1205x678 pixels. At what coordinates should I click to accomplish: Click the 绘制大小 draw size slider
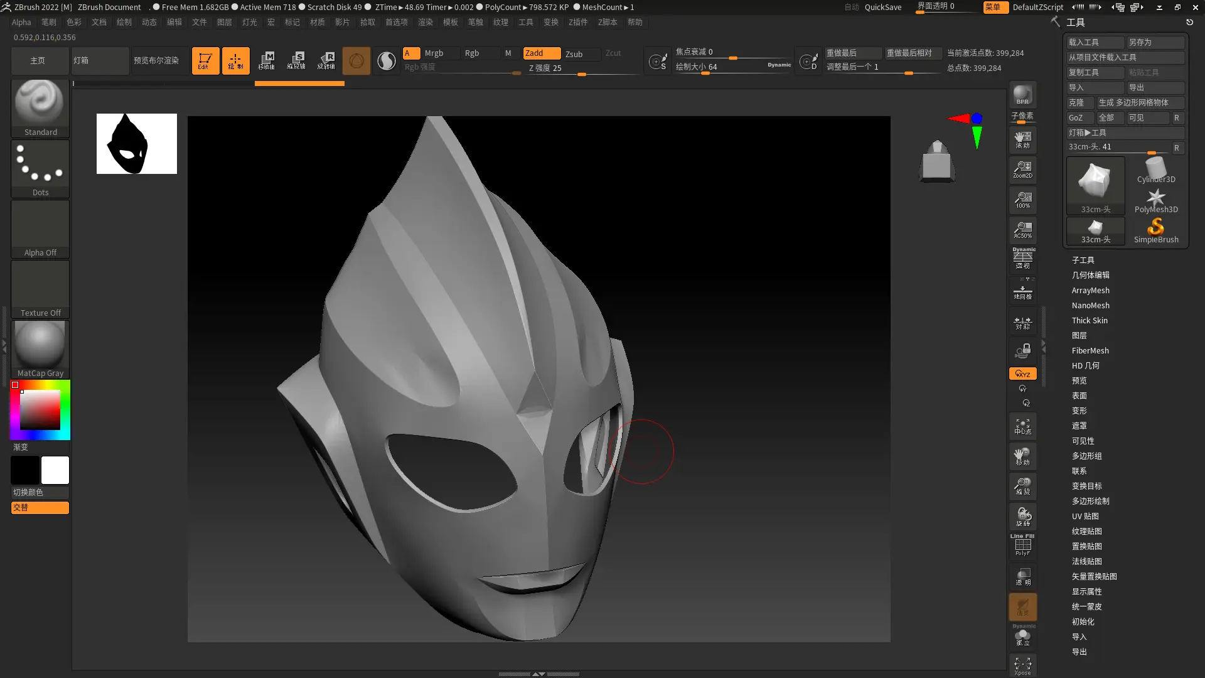[733, 67]
